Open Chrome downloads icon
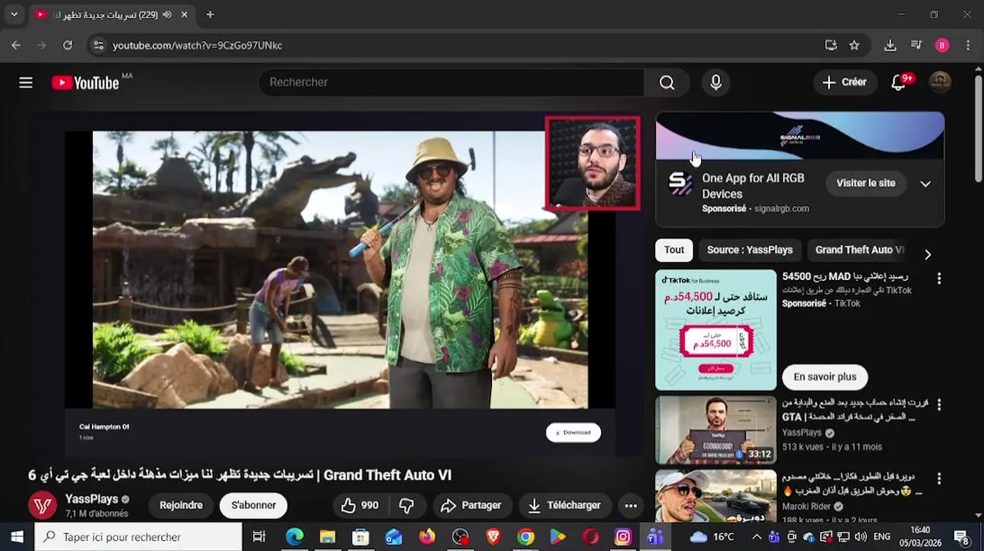Viewport: 984px width, 551px height. (x=890, y=45)
